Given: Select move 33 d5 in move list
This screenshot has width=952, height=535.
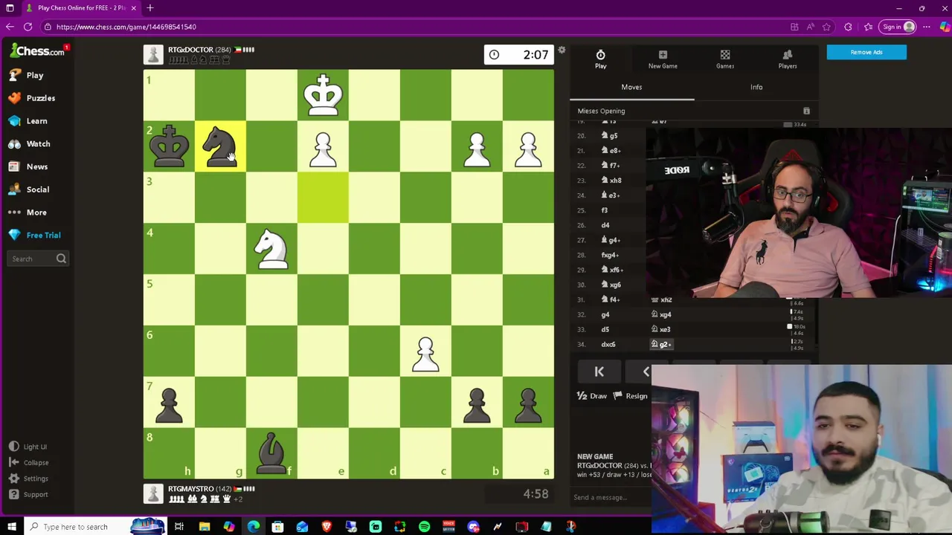Looking at the screenshot, I should pyautogui.click(x=605, y=329).
